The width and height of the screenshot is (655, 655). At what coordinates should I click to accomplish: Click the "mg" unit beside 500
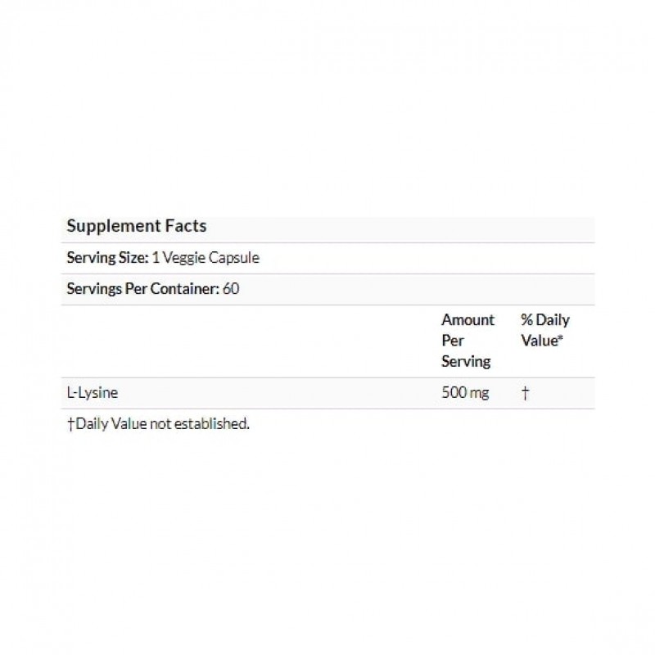point(479,393)
